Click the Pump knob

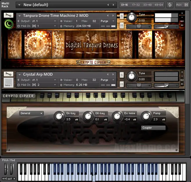click(146, 116)
